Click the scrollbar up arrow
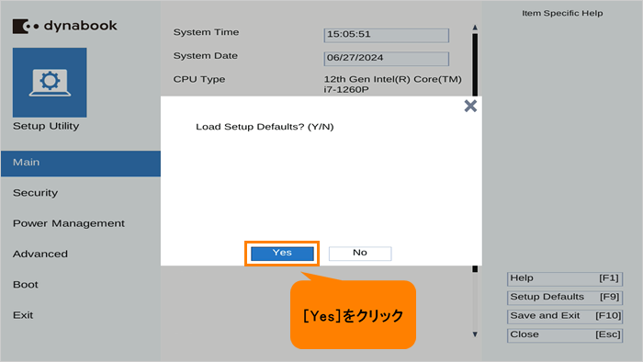 [475, 28]
